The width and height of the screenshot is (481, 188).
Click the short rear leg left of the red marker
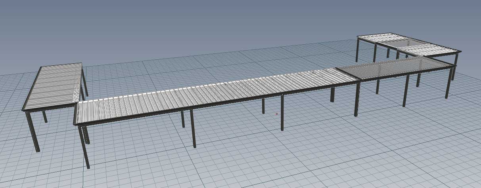pos(263,106)
